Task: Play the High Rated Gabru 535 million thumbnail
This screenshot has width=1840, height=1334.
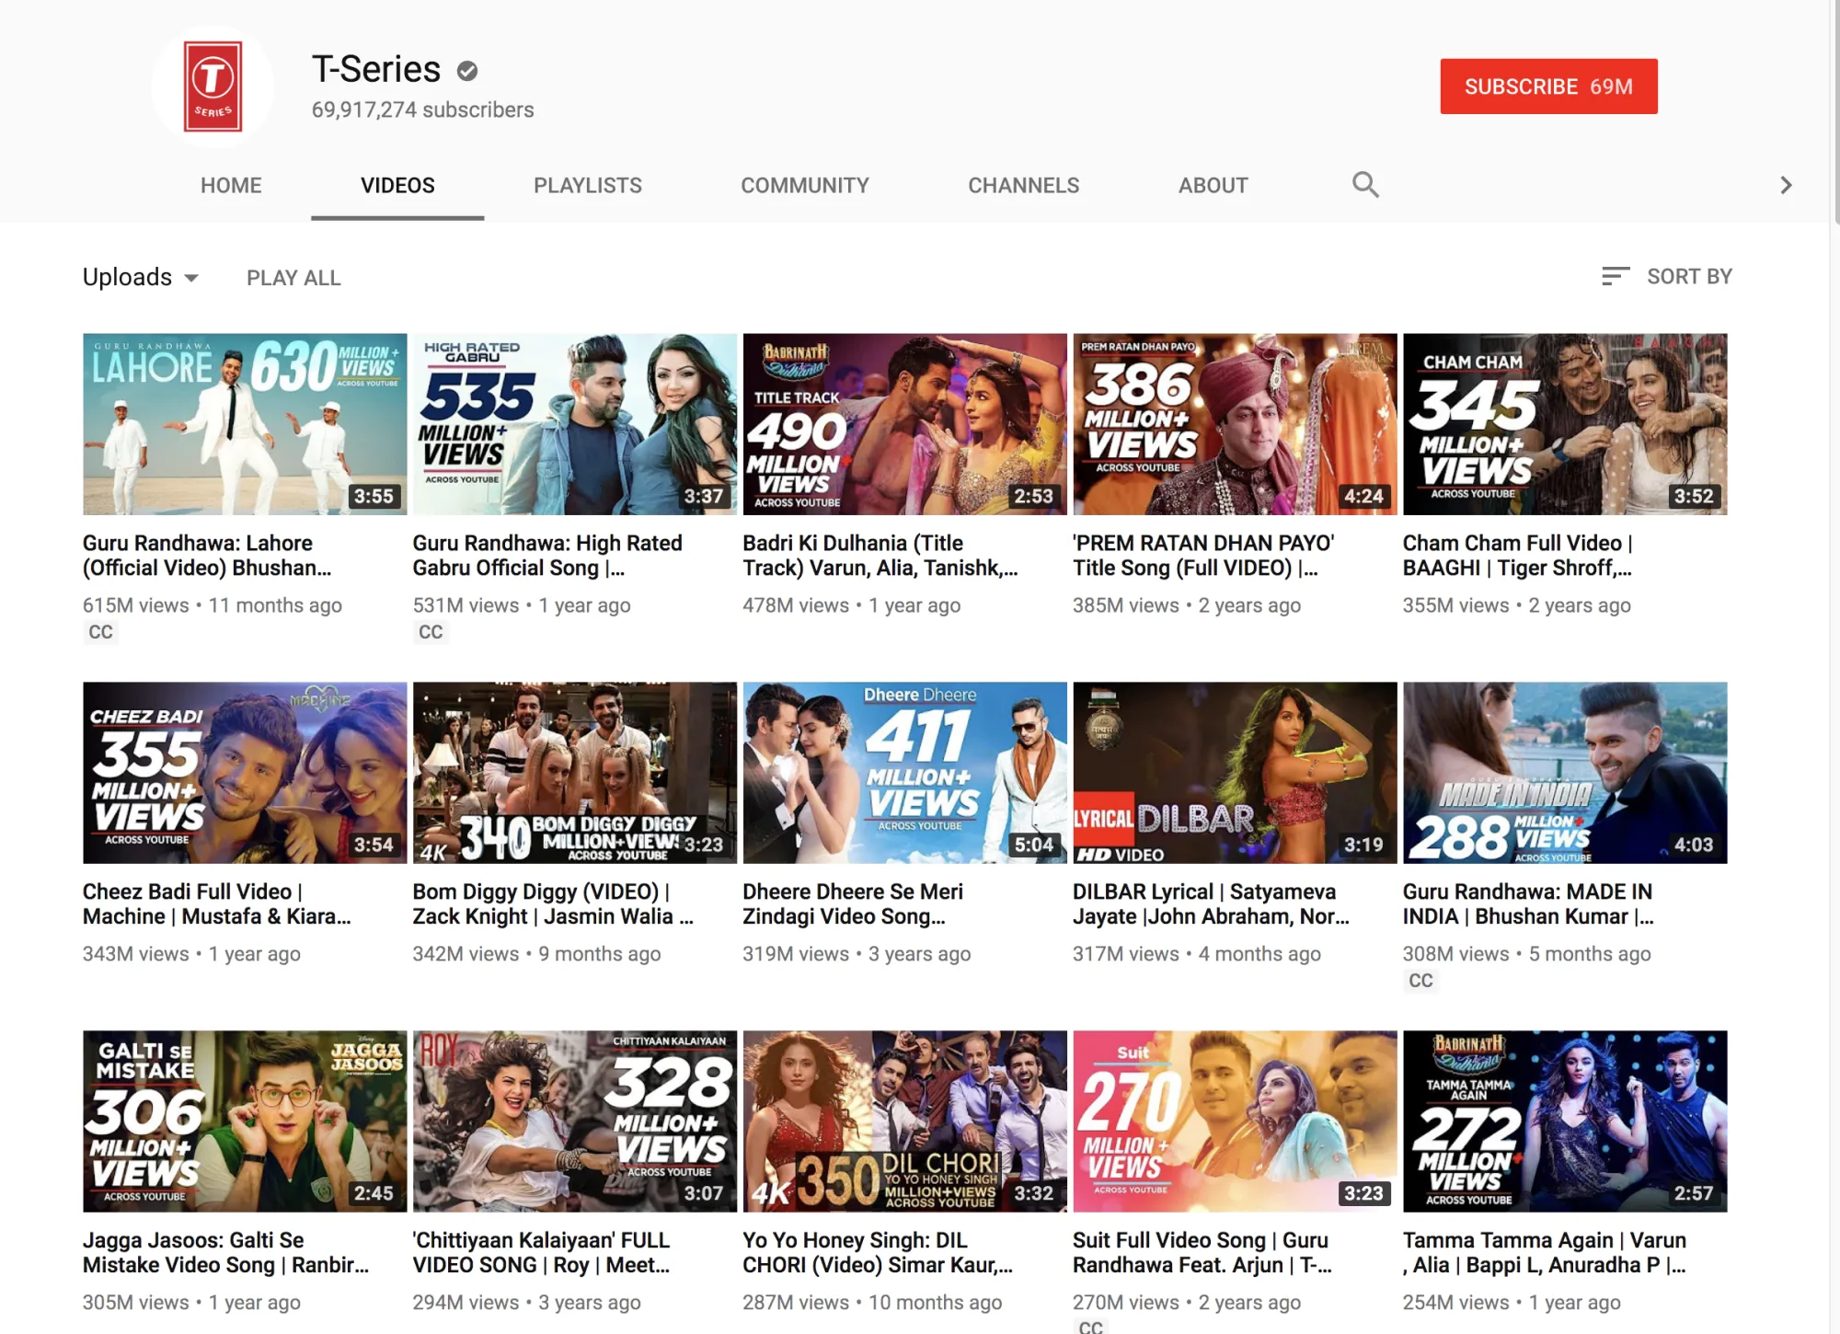Action: point(575,424)
